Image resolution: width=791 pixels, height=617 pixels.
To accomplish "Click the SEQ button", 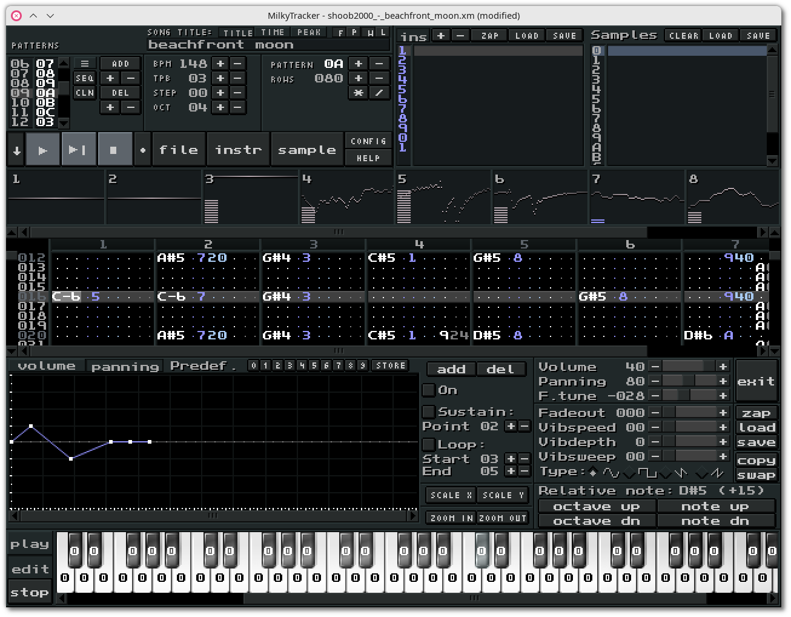I will 85,78.
